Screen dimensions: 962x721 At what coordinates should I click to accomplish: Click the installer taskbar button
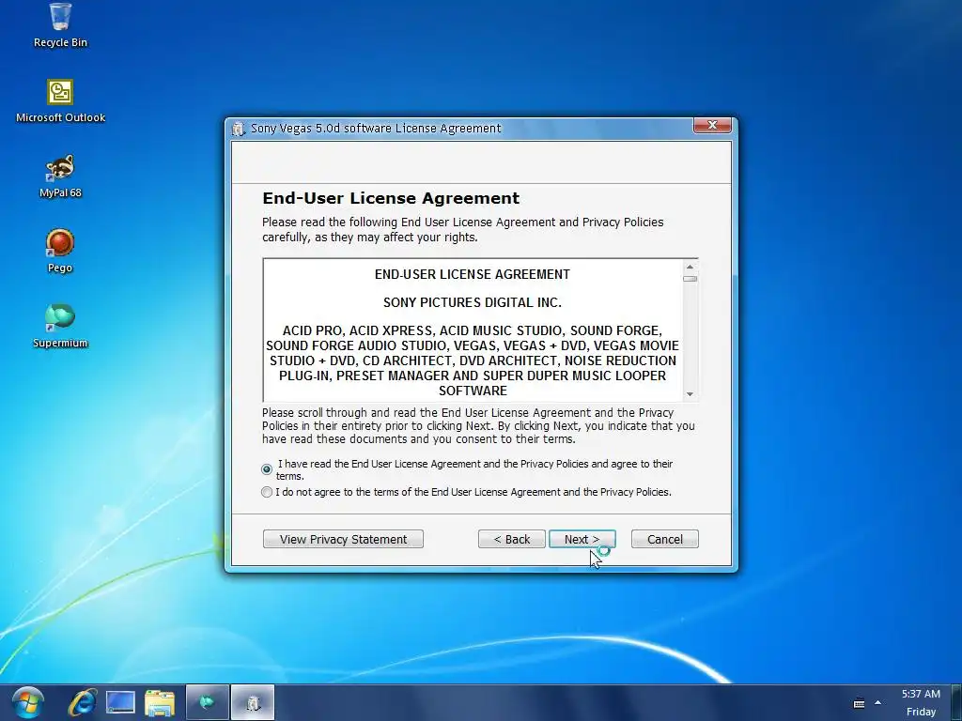[x=253, y=702]
